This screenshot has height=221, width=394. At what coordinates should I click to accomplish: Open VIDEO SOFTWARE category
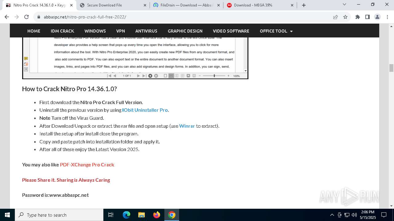point(231,31)
